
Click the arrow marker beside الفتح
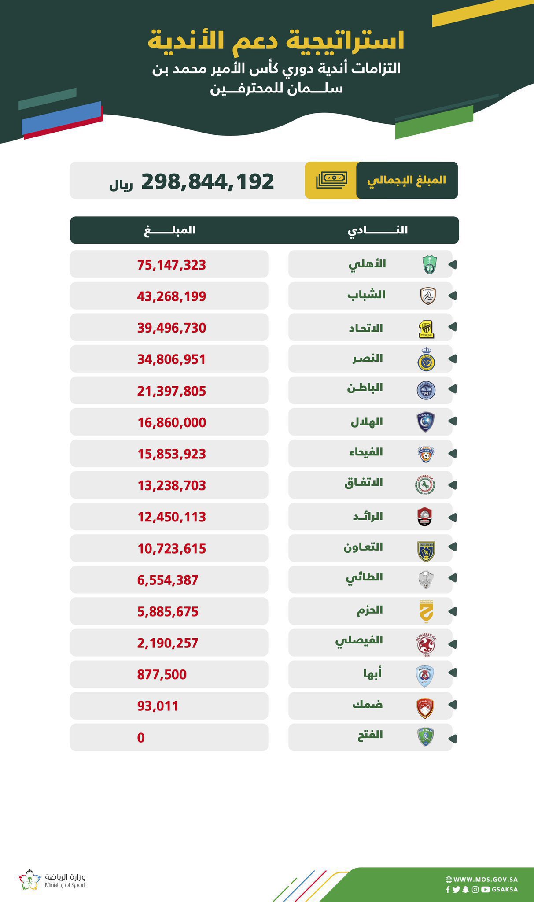452,738
